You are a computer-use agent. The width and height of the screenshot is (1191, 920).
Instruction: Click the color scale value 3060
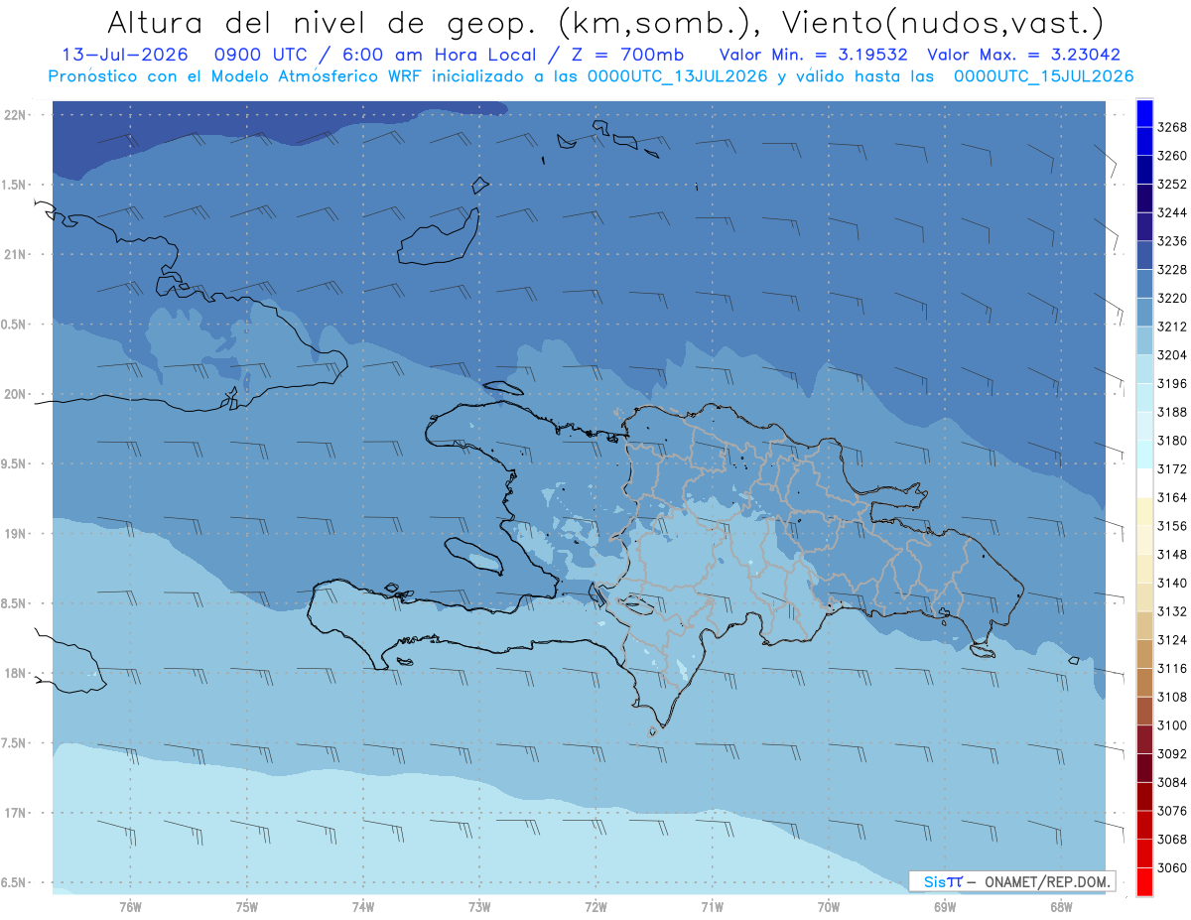coord(1171,868)
